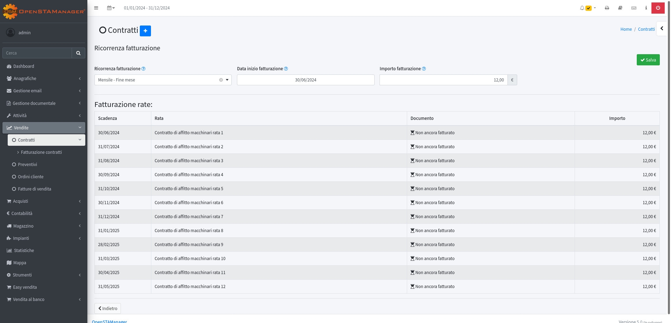Click the blue plus add contract button

[145, 31]
